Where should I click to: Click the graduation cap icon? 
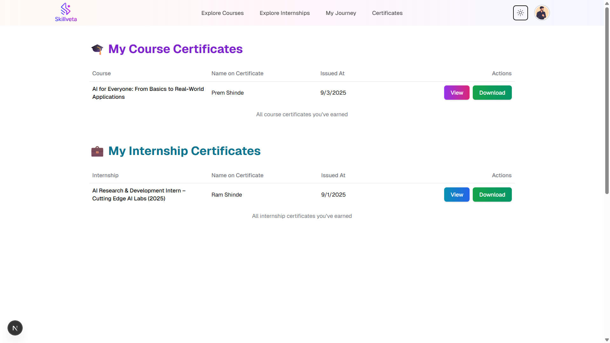pos(97,49)
